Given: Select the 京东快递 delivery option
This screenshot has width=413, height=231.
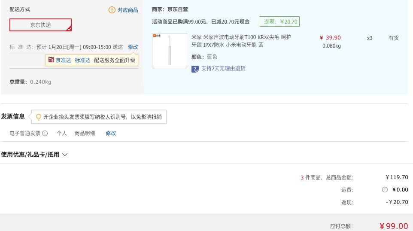Looking at the screenshot, I should [x=40, y=25].
